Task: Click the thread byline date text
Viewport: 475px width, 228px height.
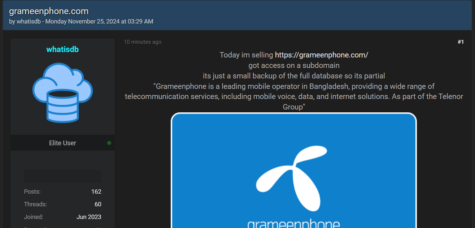Action: (x=99, y=21)
